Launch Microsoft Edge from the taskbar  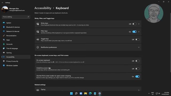pos(90,93)
